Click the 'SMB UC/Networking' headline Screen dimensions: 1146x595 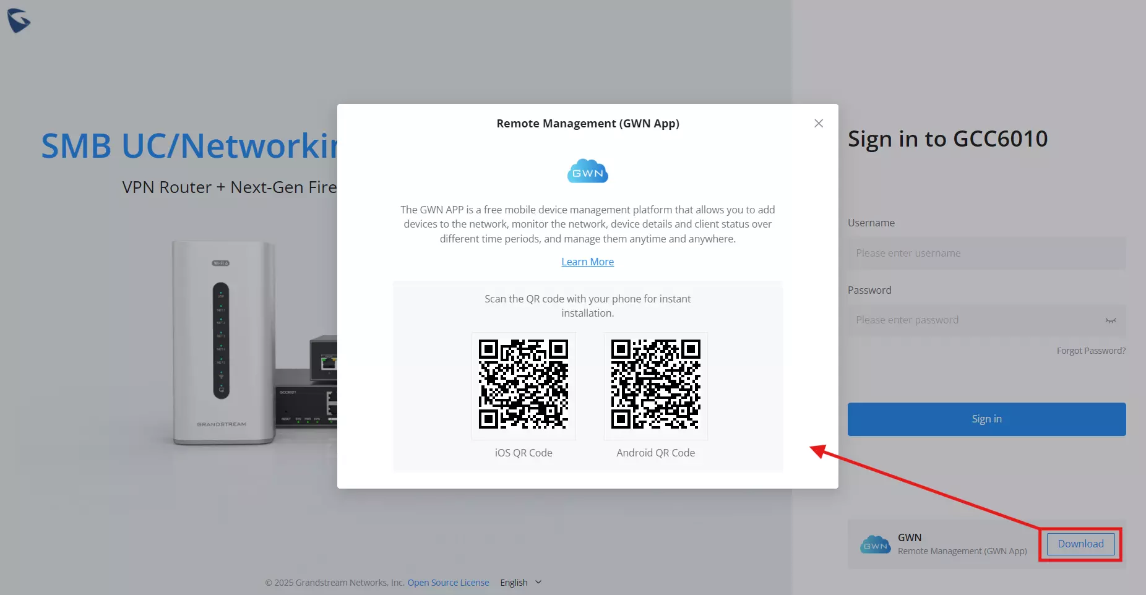click(x=189, y=146)
